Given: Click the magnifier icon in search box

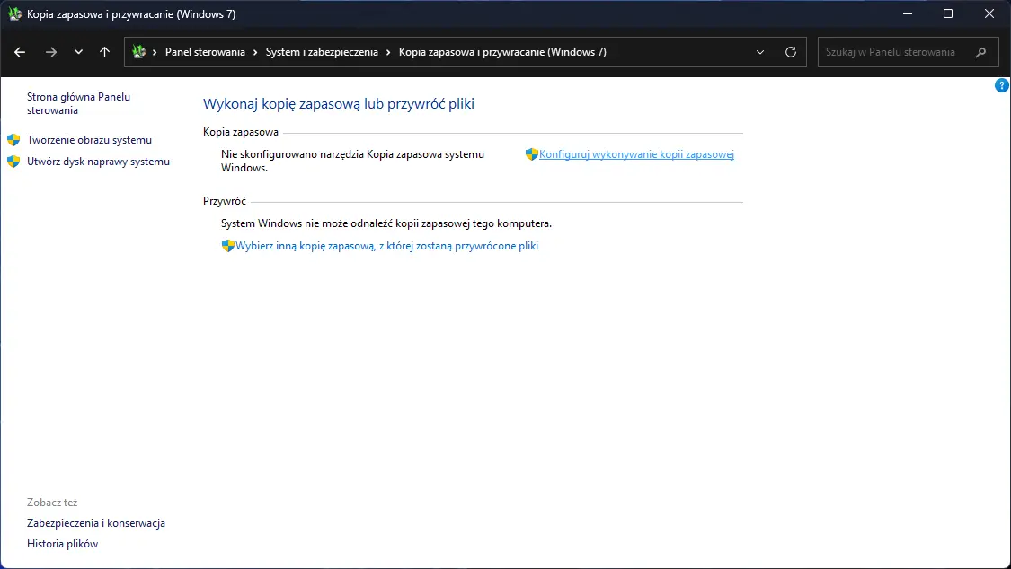Looking at the screenshot, I should [x=981, y=52].
